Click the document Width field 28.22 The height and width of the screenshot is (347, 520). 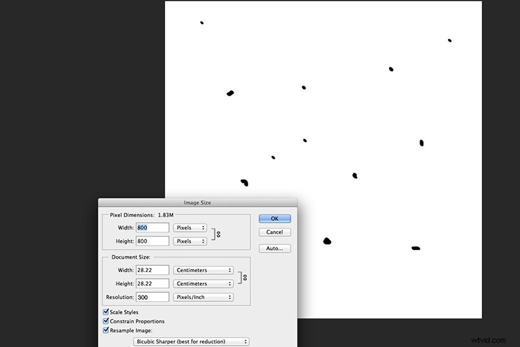153,270
